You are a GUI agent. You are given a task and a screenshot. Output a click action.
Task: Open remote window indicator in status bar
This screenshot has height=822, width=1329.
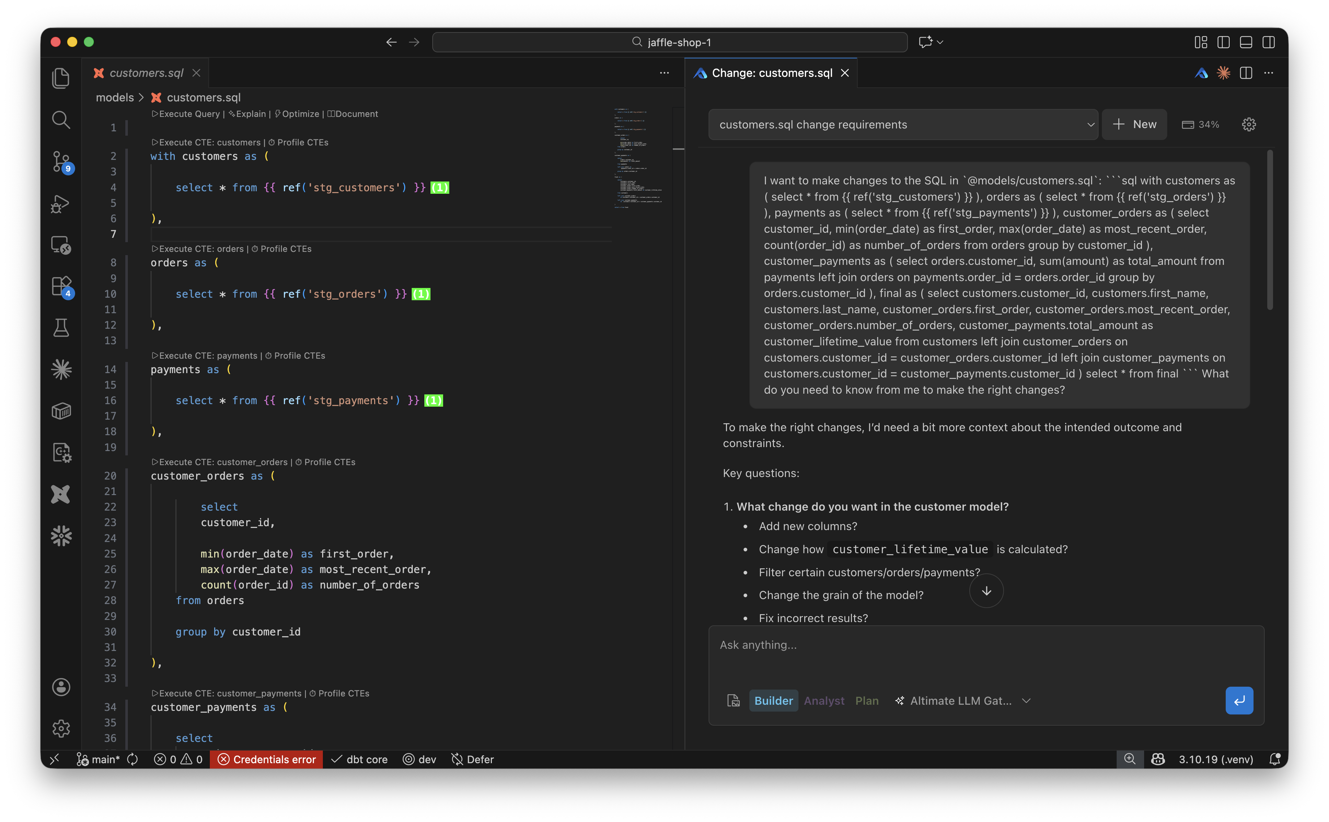click(x=55, y=760)
